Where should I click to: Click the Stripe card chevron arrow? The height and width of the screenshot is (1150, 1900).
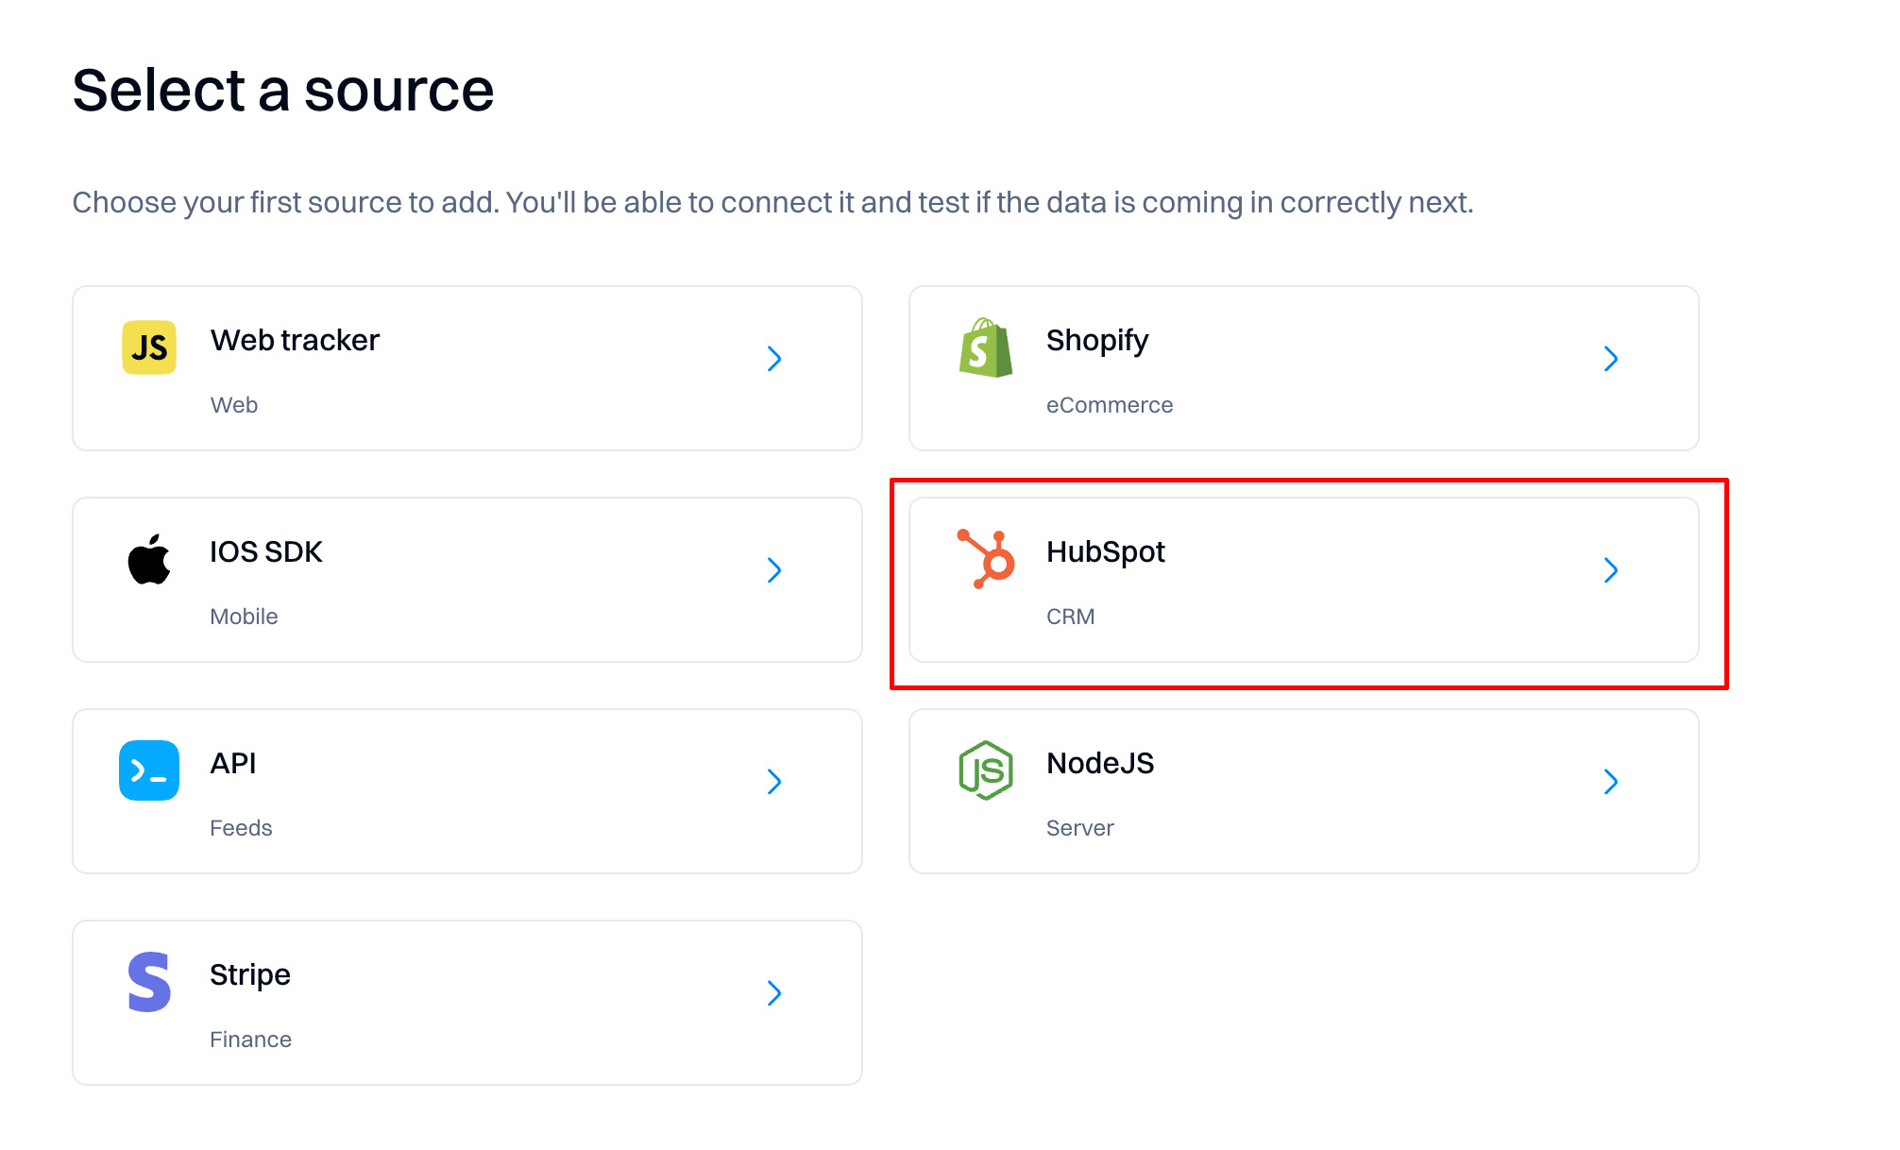pyautogui.click(x=774, y=993)
